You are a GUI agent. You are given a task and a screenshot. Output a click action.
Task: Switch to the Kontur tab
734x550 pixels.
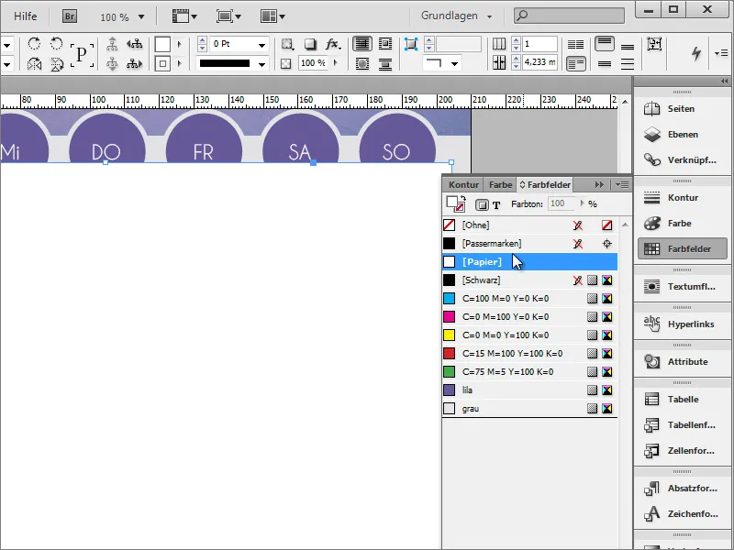click(x=463, y=185)
